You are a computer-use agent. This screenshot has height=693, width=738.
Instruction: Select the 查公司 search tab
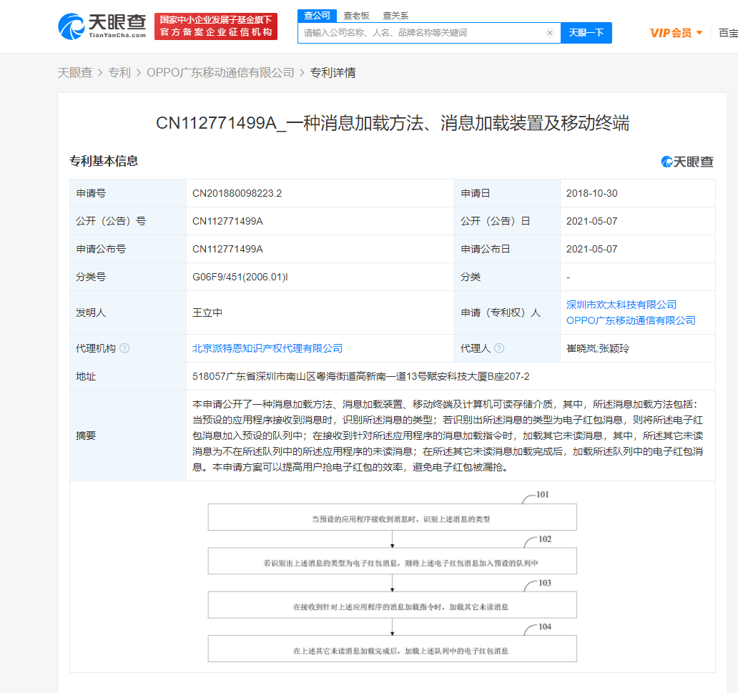pyautogui.click(x=317, y=16)
